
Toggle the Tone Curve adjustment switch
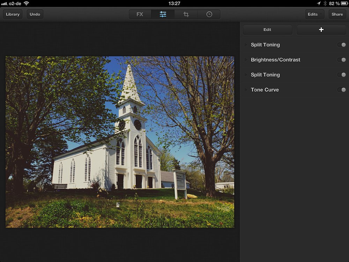click(x=341, y=90)
